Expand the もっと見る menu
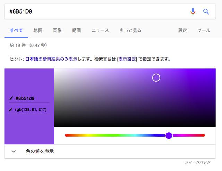222x171 pixels. [130, 30]
